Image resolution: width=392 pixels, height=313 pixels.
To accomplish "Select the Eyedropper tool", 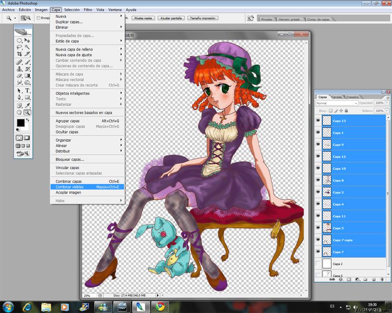I will [27, 105].
